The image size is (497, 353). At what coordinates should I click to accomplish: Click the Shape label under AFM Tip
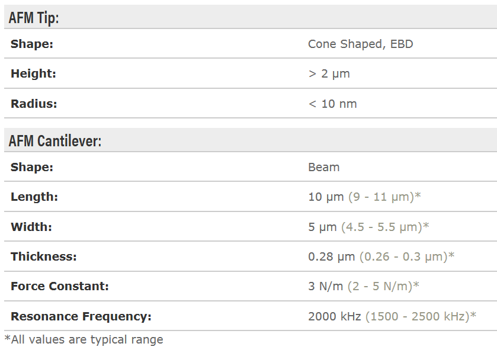[x=32, y=44]
